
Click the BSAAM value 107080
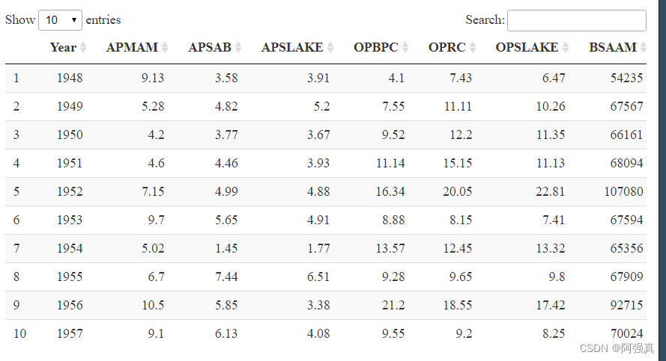(623, 191)
